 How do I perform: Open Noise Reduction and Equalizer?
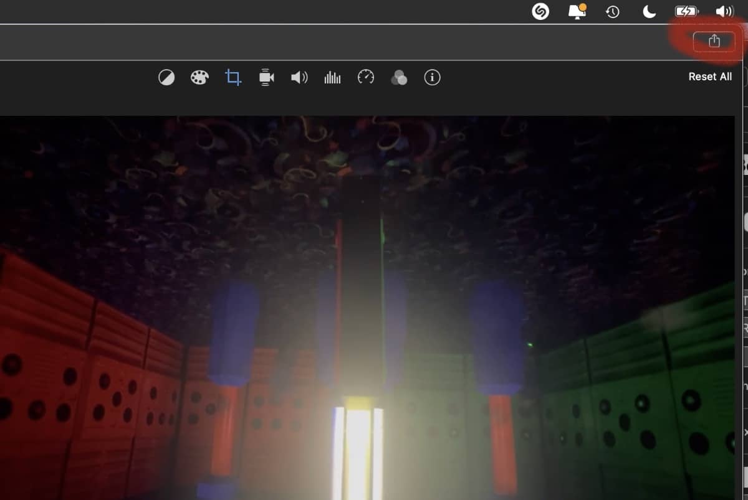332,77
